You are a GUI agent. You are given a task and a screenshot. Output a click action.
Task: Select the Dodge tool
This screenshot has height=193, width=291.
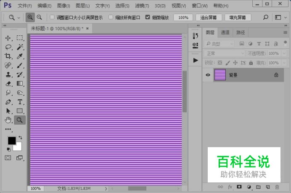pyautogui.click(x=20, y=93)
